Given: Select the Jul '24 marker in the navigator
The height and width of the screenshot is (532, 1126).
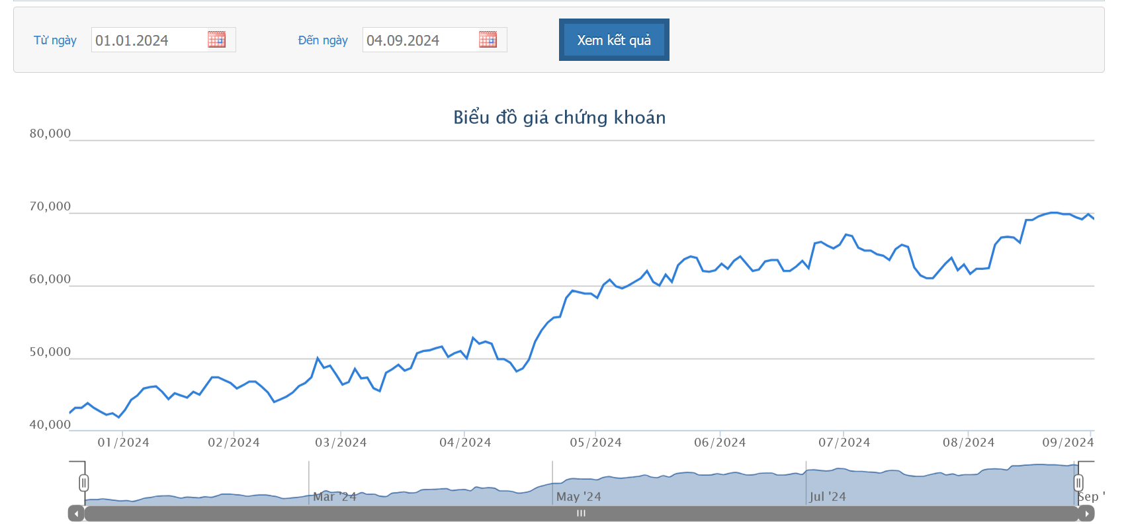Looking at the screenshot, I should [x=828, y=496].
